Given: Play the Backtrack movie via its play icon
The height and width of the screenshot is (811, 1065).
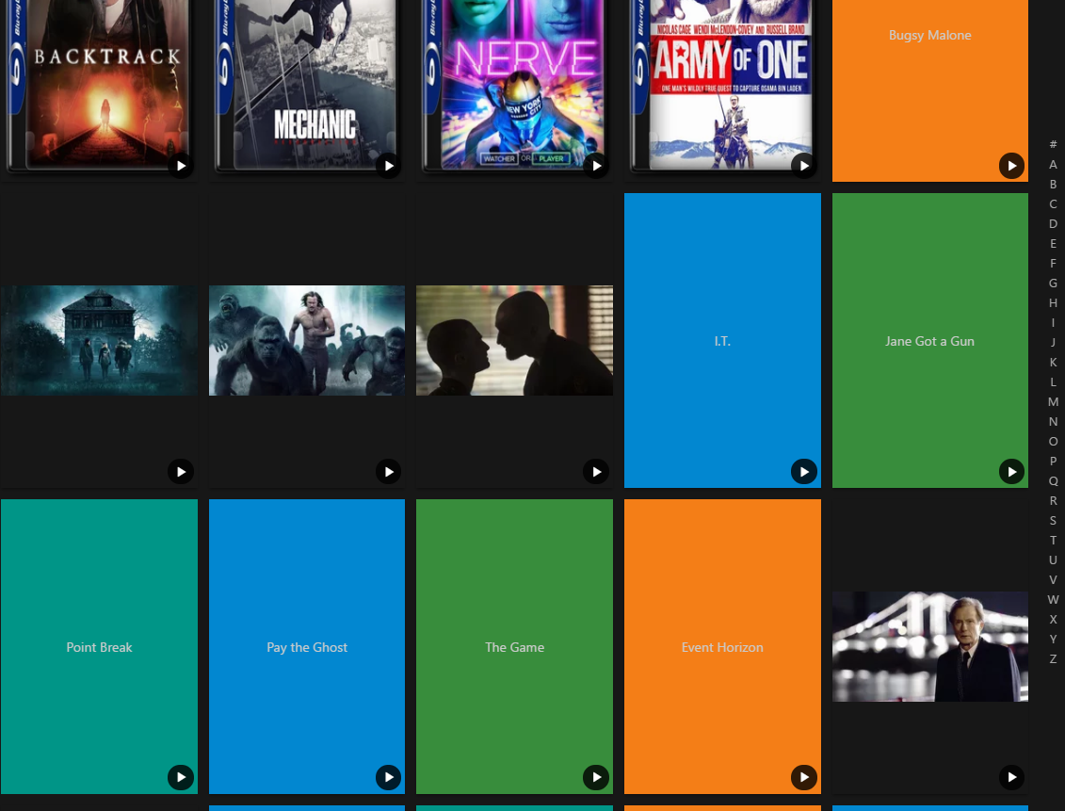Looking at the screenshot, I should click(x=181, y=166).
